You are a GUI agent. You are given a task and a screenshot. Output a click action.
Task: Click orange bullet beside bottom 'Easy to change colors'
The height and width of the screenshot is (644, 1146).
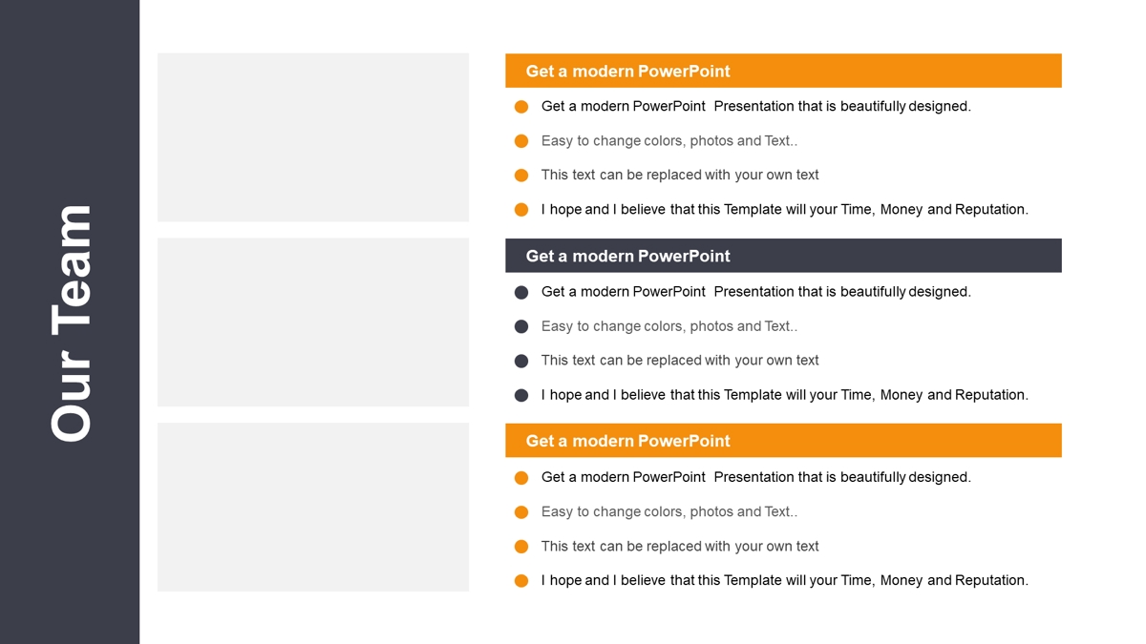521,512
